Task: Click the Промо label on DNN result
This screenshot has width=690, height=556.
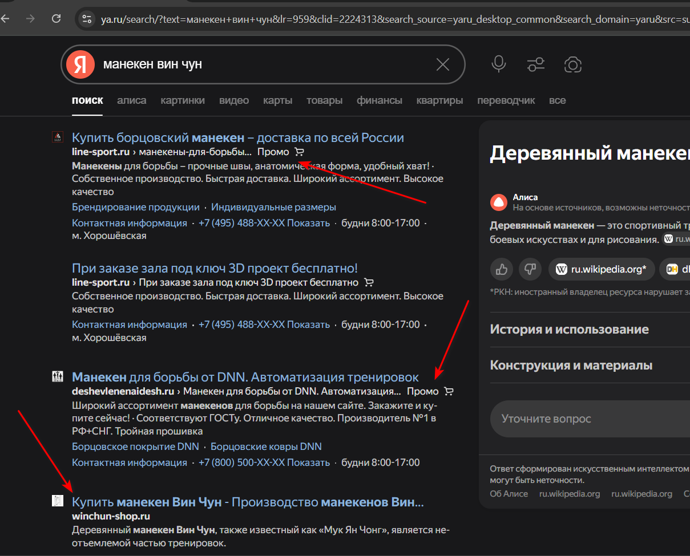Action: [422, 391]
